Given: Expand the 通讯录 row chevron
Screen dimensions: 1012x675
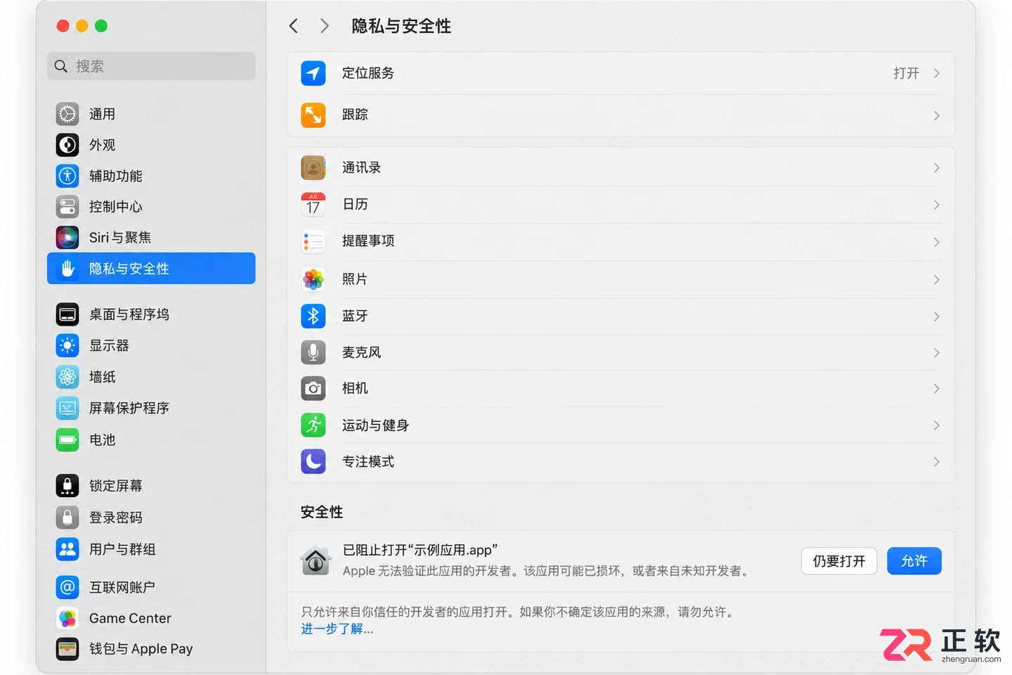Looking at the screenshot, I should pyautogui.click(x=936, y=167).
